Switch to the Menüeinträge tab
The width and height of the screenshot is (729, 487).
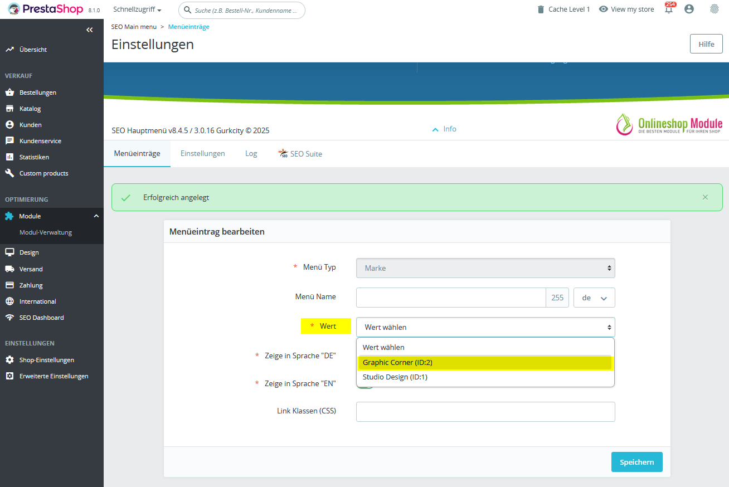pos(137,154)
